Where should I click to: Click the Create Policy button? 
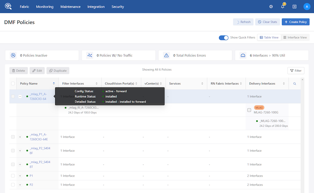click(295, 22)
